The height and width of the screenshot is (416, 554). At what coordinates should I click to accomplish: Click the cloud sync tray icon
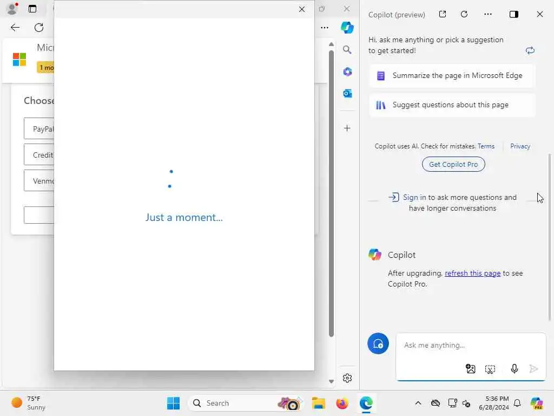point(436,403)
